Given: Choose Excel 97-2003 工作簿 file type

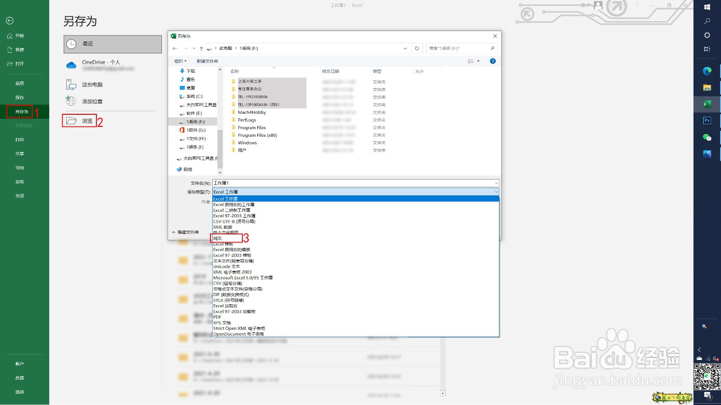Looking at the screenshot, I should point(234,216).
